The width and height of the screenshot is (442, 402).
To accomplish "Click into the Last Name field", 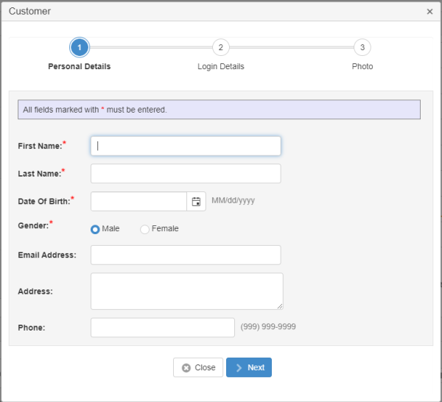I will (186, 173).
